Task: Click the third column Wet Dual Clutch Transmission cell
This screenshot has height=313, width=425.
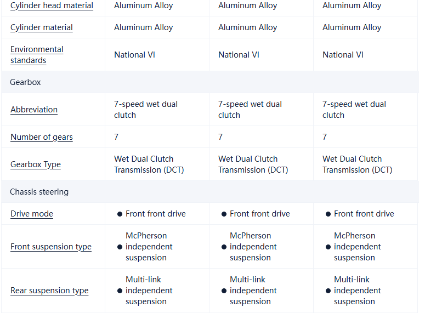Action: click(x=357, y=164)
